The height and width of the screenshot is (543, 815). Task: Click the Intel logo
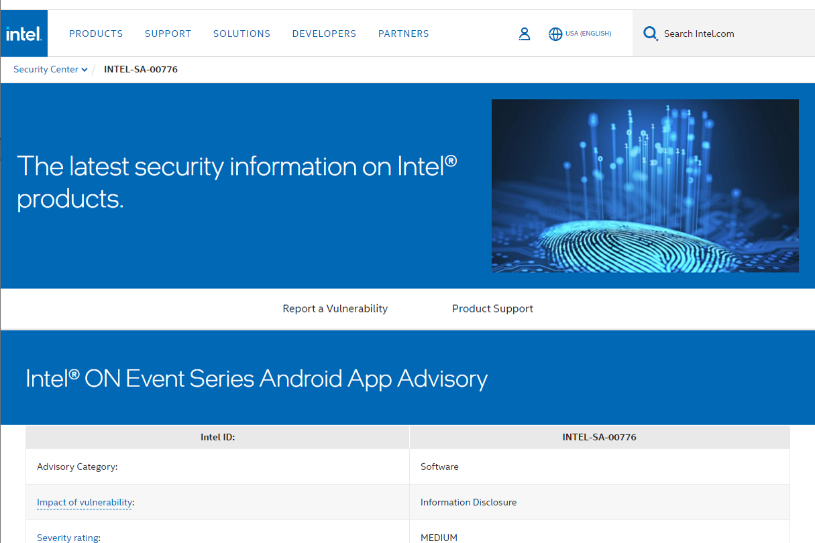(x=23, y=33)
